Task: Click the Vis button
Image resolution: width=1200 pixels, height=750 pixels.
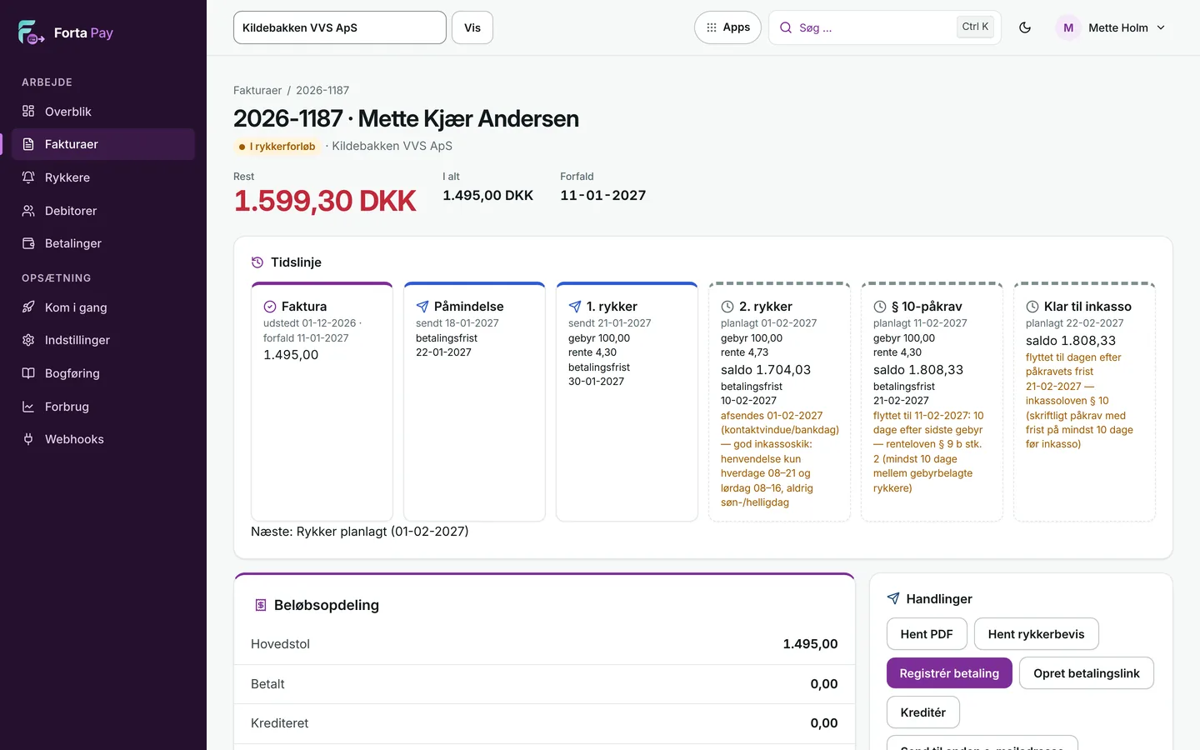Action: point(472,27)
